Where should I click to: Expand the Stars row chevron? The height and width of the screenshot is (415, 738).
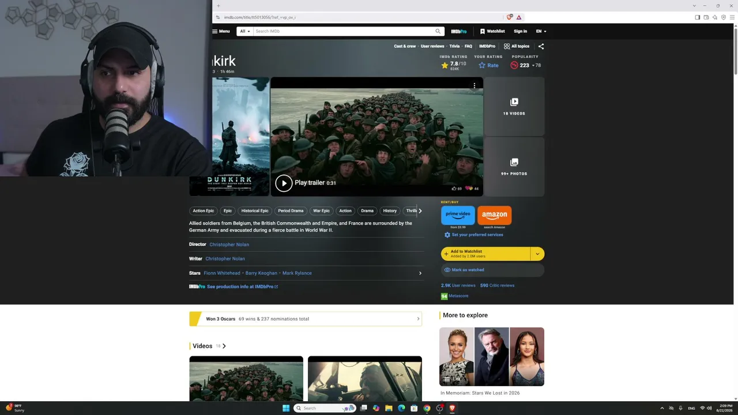420,273
